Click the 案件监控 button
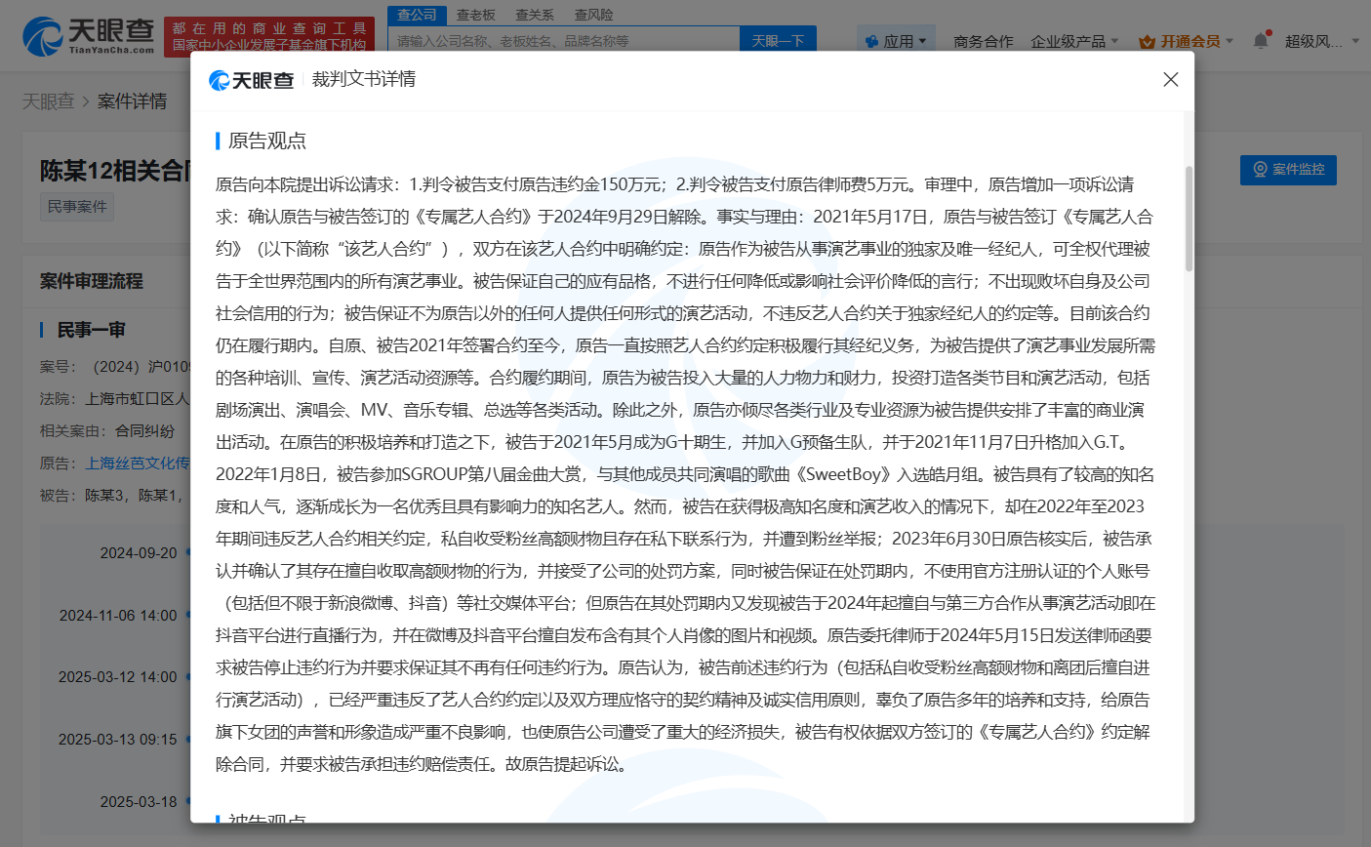 [1288, 170]
